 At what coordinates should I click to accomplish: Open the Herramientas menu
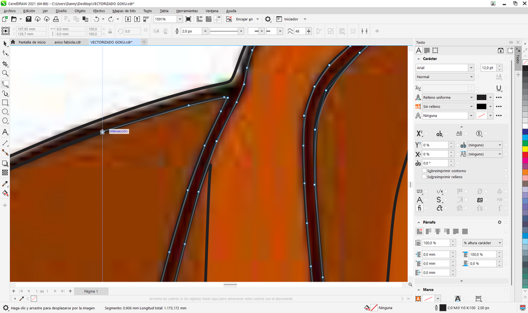point(187,11)
